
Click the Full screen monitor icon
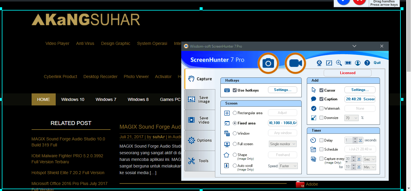point(227,144)
